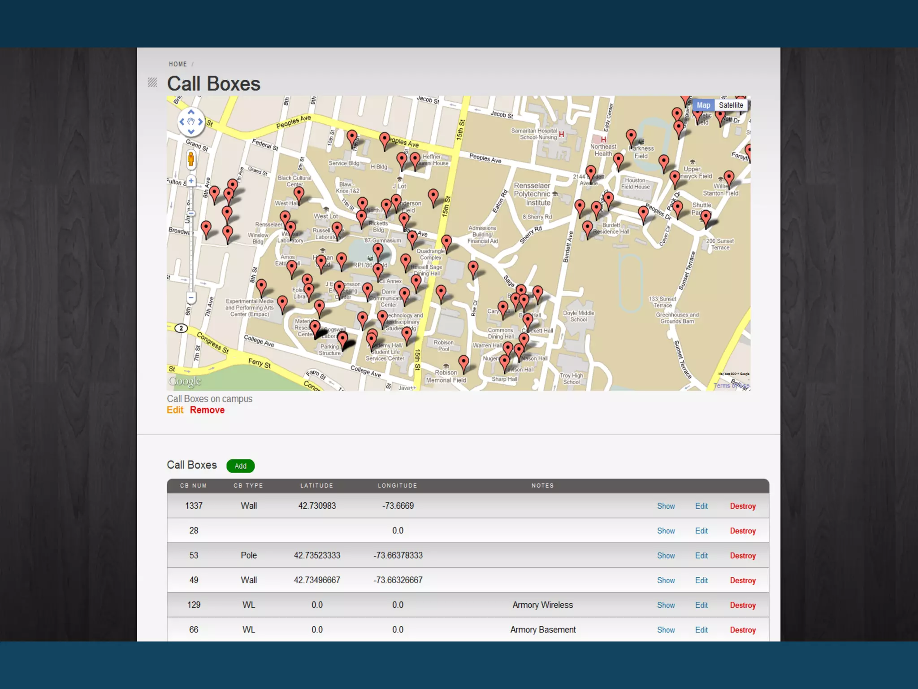Go to HOME breadcrumb
The image size is (918, 689).
[178, 64]
